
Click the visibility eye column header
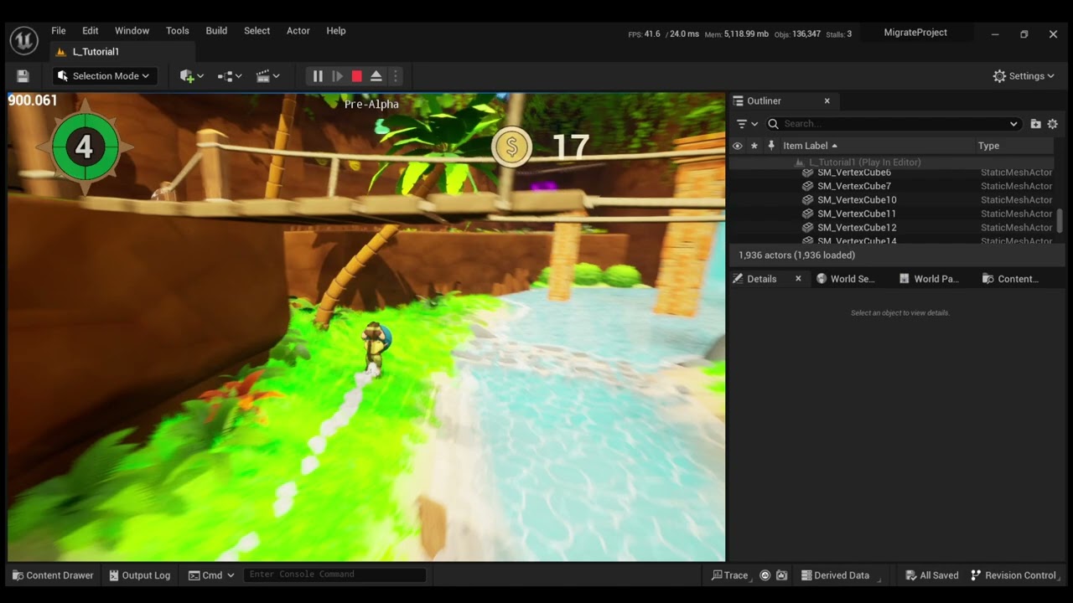pyautogui.click(x=737, y=146)
